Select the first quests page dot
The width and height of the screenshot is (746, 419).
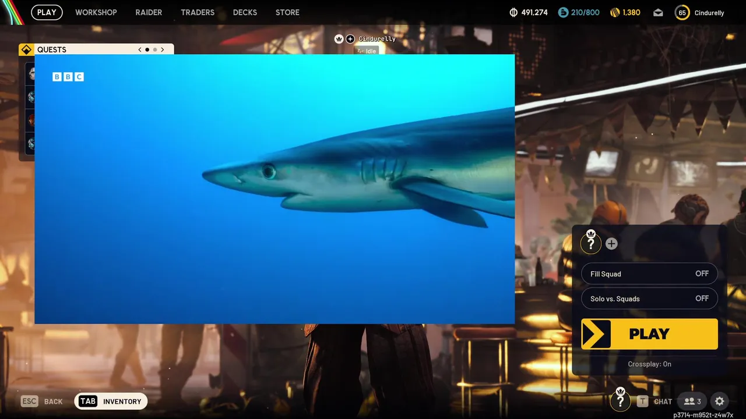147,49
